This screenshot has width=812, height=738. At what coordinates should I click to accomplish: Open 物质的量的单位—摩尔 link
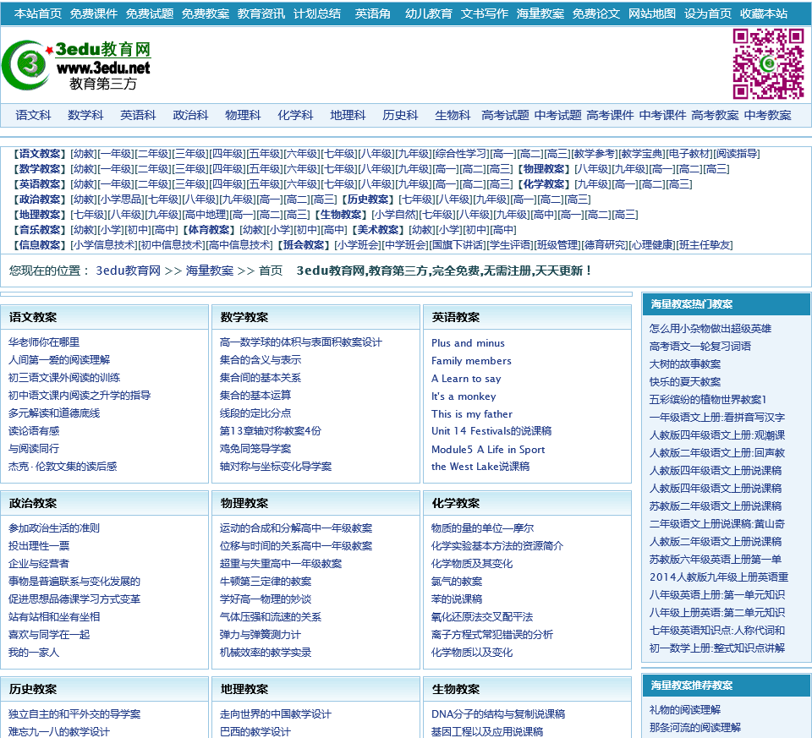point(483,528)
